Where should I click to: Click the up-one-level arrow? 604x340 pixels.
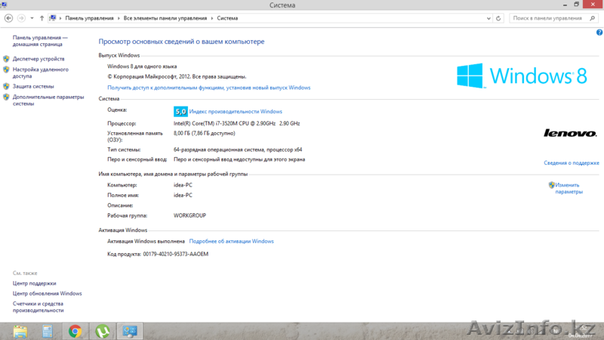(x=42, y=17)
